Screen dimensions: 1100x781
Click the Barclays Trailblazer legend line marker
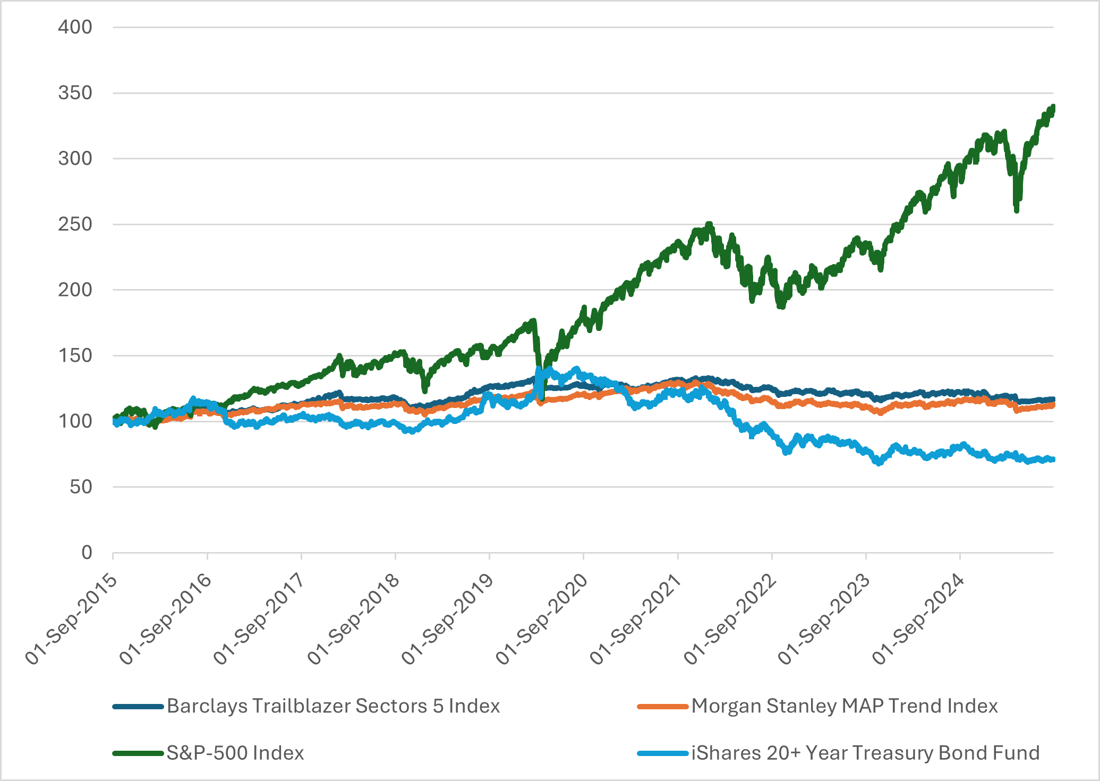(138, 707)
